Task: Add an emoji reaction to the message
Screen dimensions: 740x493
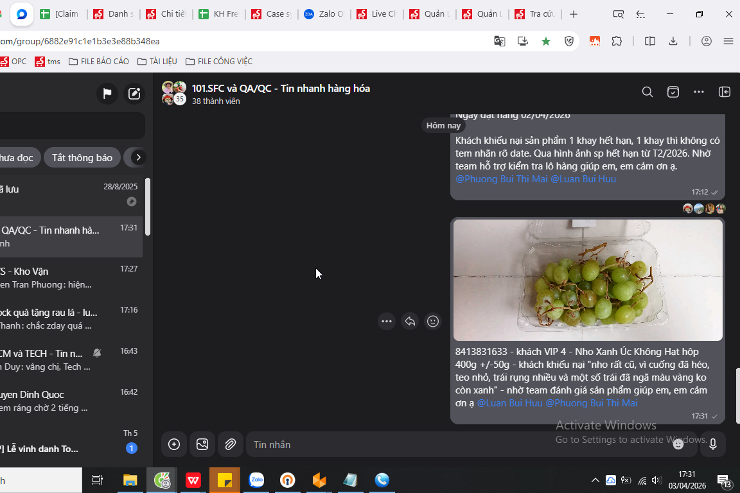Action: 433,321
